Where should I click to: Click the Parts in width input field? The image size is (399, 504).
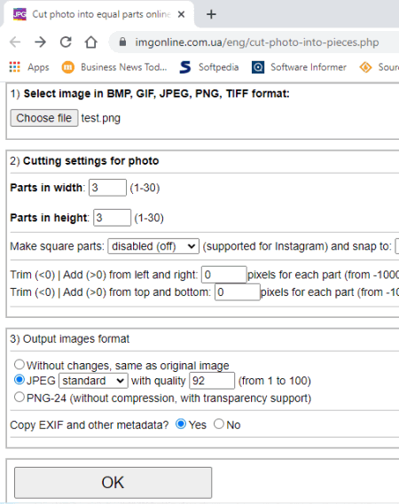coord(107,188)
